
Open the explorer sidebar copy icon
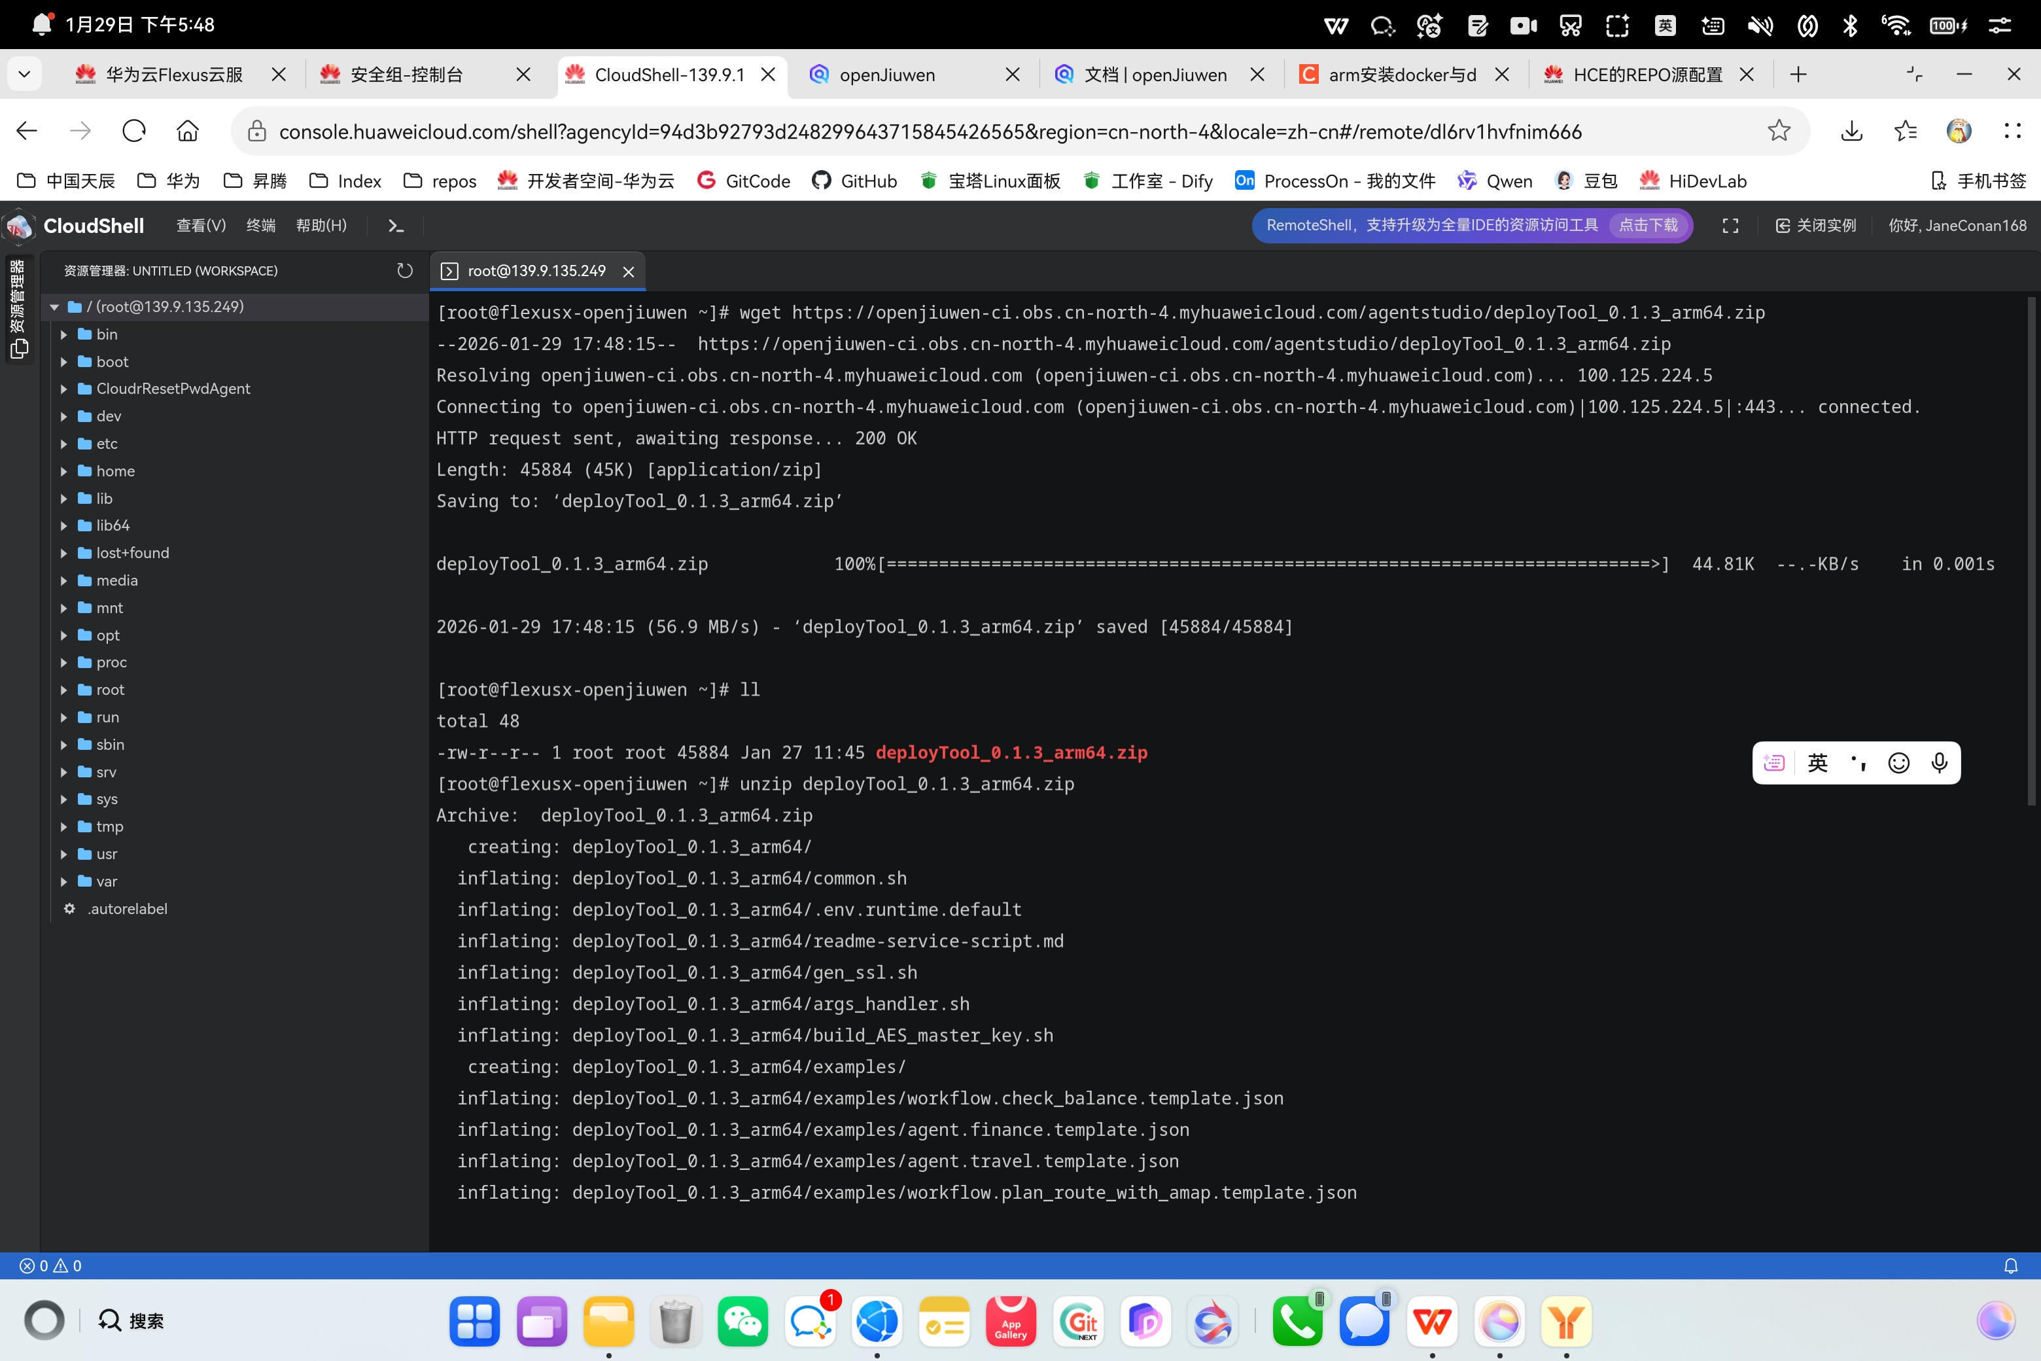[19, 349]
